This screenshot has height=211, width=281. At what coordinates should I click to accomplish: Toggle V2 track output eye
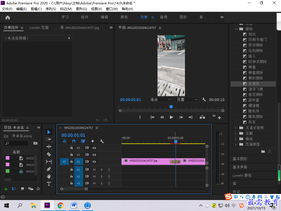[x=94, y=155]
